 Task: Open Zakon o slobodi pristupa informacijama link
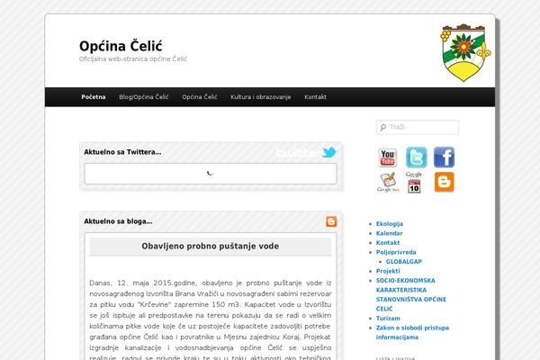(412, 332)
